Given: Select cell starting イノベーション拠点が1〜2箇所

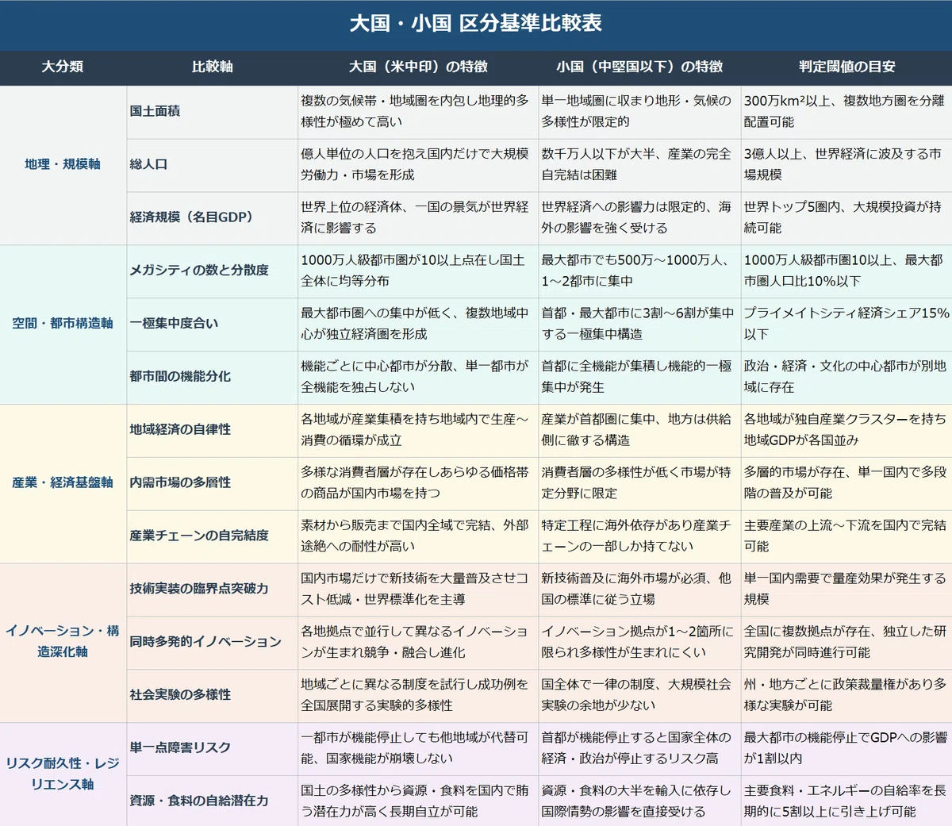Looking at the screenshot, I should [639, 643].
